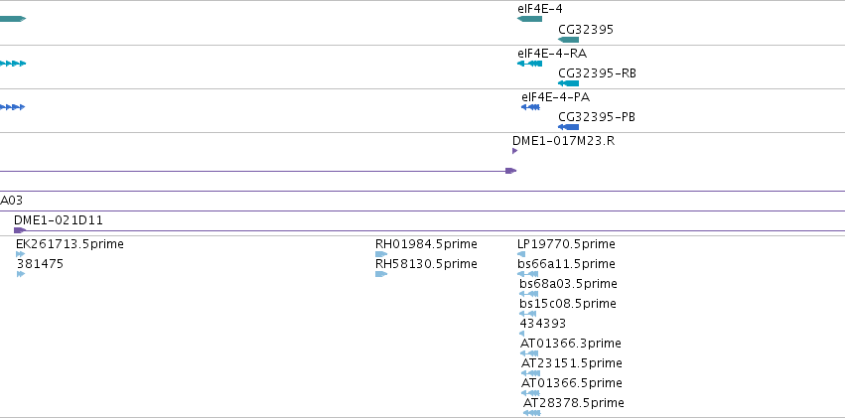Open the AT01366.5prime label
Screen dimensions: 845x418
tap(572, 383)
